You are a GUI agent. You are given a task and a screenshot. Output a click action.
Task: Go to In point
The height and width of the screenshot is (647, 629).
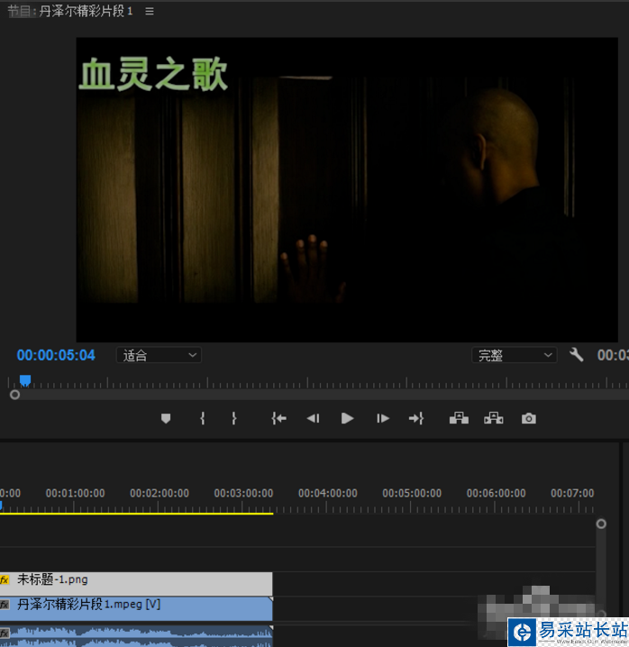pos(279,418)
